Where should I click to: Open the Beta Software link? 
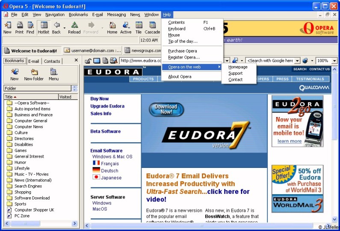tap(105, 131)
